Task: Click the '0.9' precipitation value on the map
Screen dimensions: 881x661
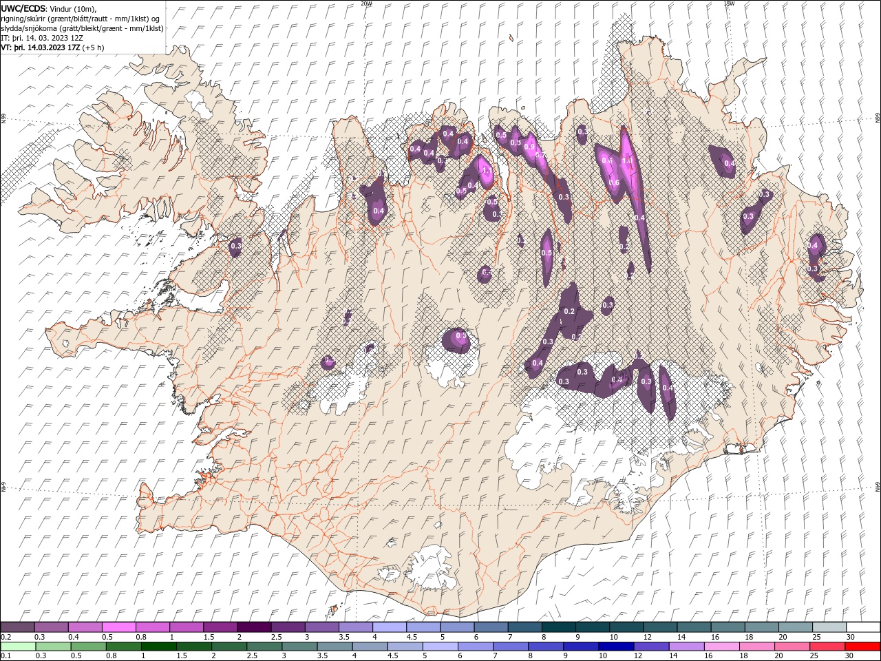Action: pos(529,147)
